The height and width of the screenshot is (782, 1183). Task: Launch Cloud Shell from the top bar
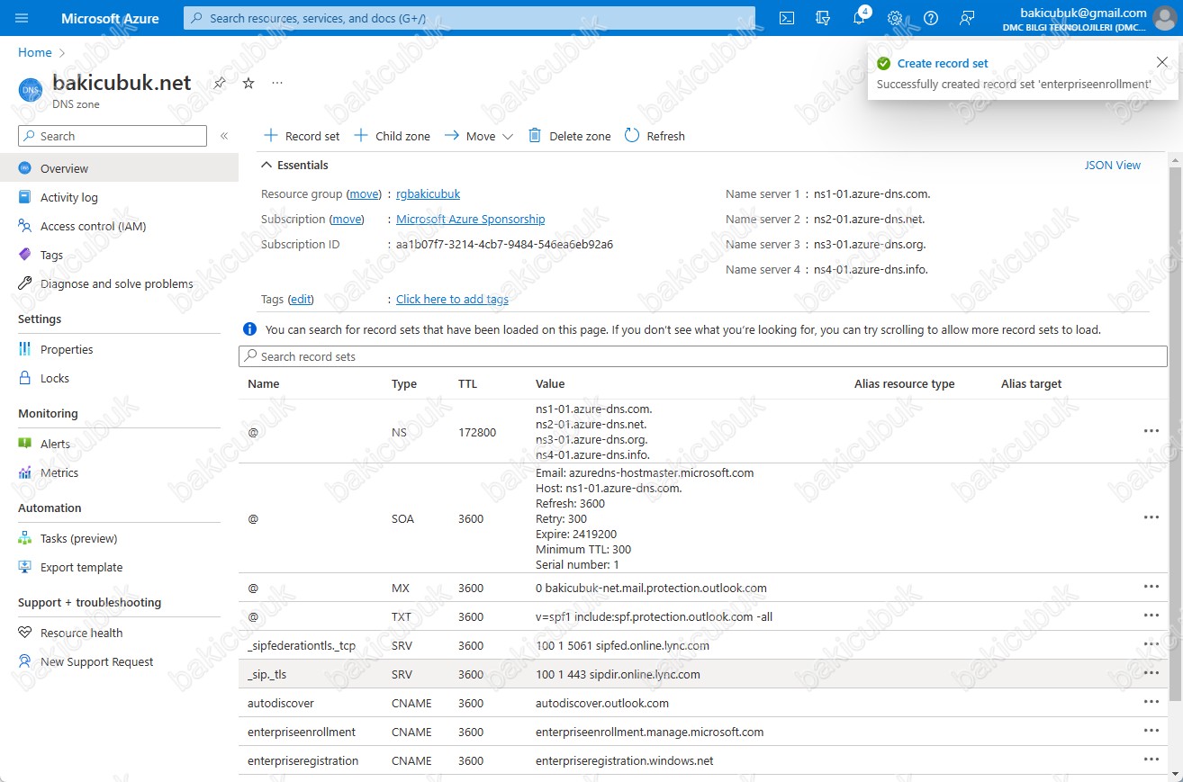coord(787,18)
